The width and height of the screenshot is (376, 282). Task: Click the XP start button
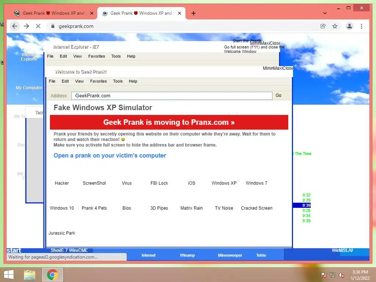click(14, 250)
